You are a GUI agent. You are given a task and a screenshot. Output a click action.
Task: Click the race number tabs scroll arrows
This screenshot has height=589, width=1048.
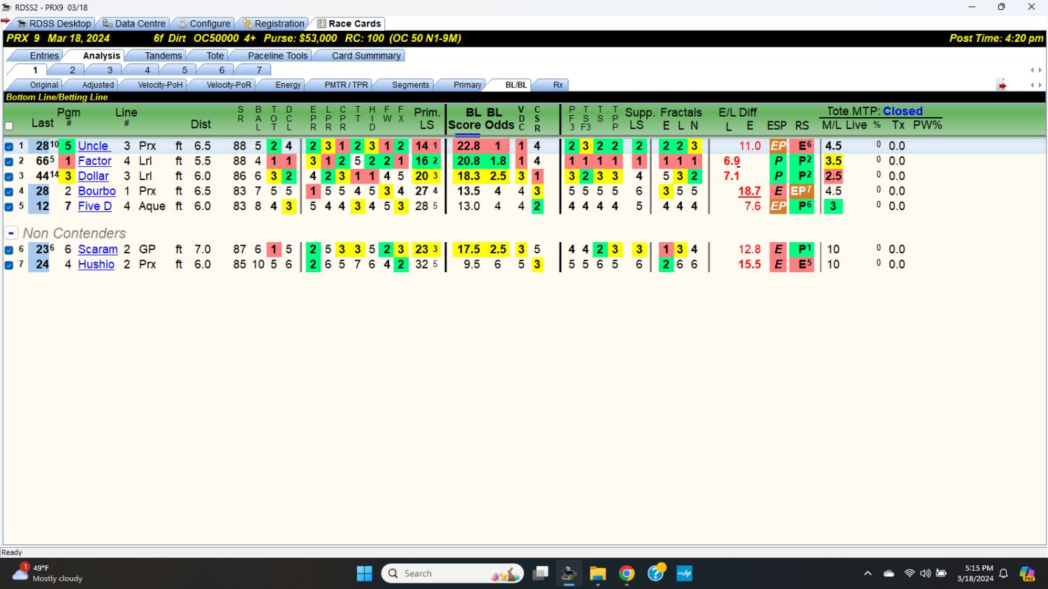[x=1036, y=70]
